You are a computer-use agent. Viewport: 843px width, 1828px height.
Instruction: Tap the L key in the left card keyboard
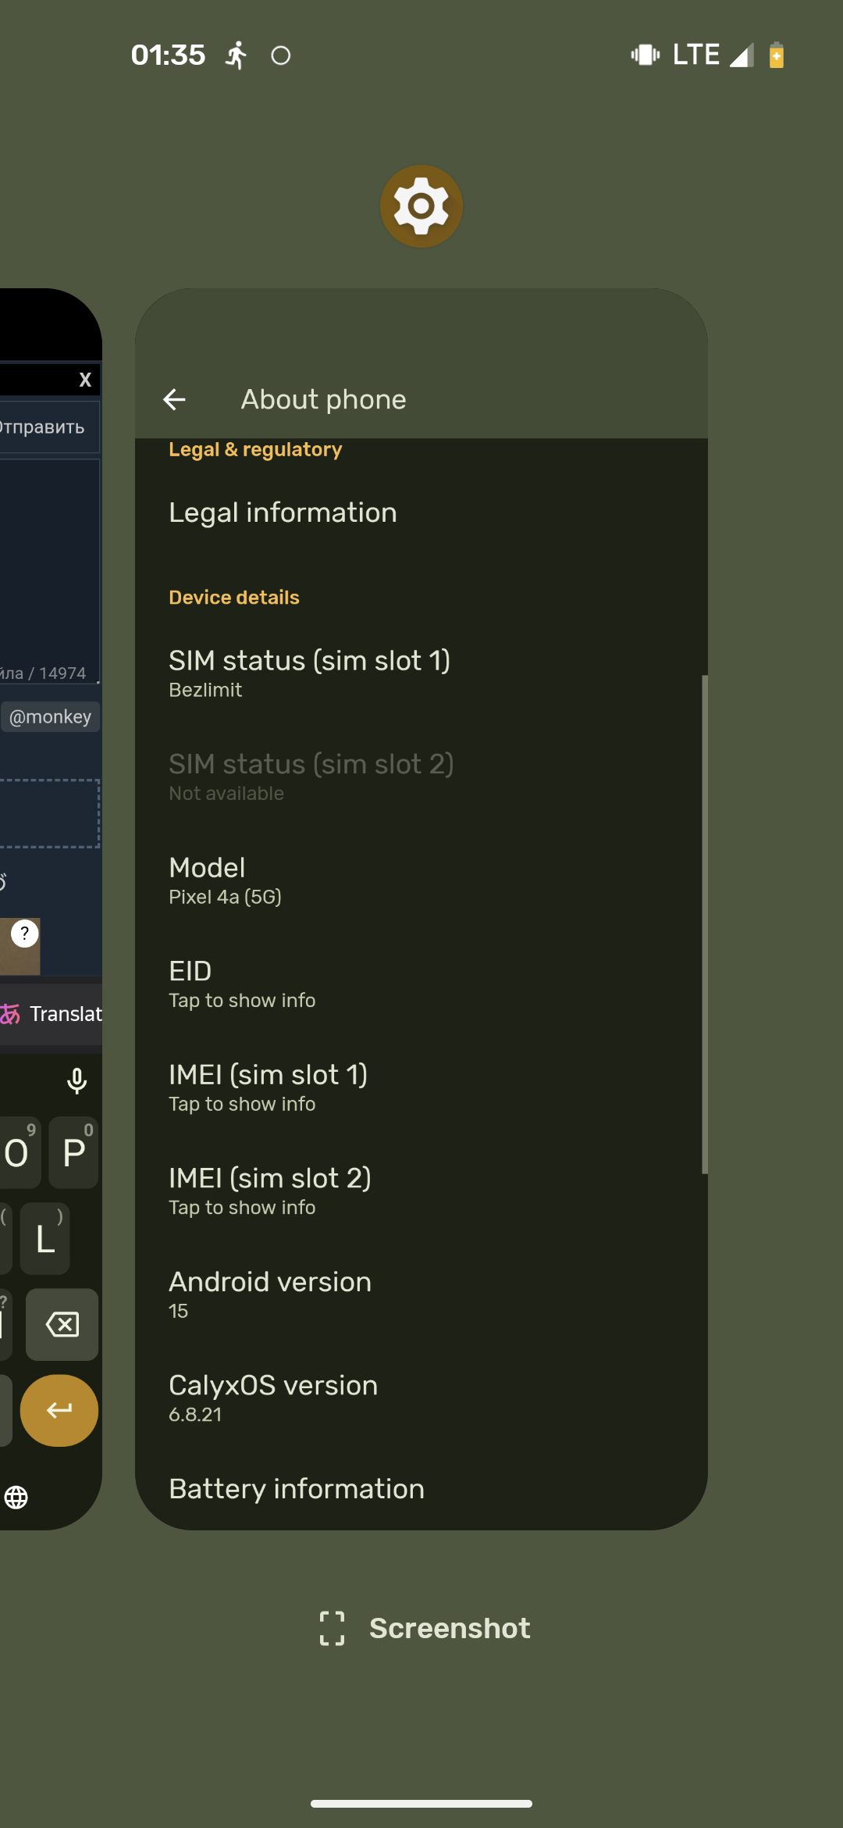(x=45, y=1238)
